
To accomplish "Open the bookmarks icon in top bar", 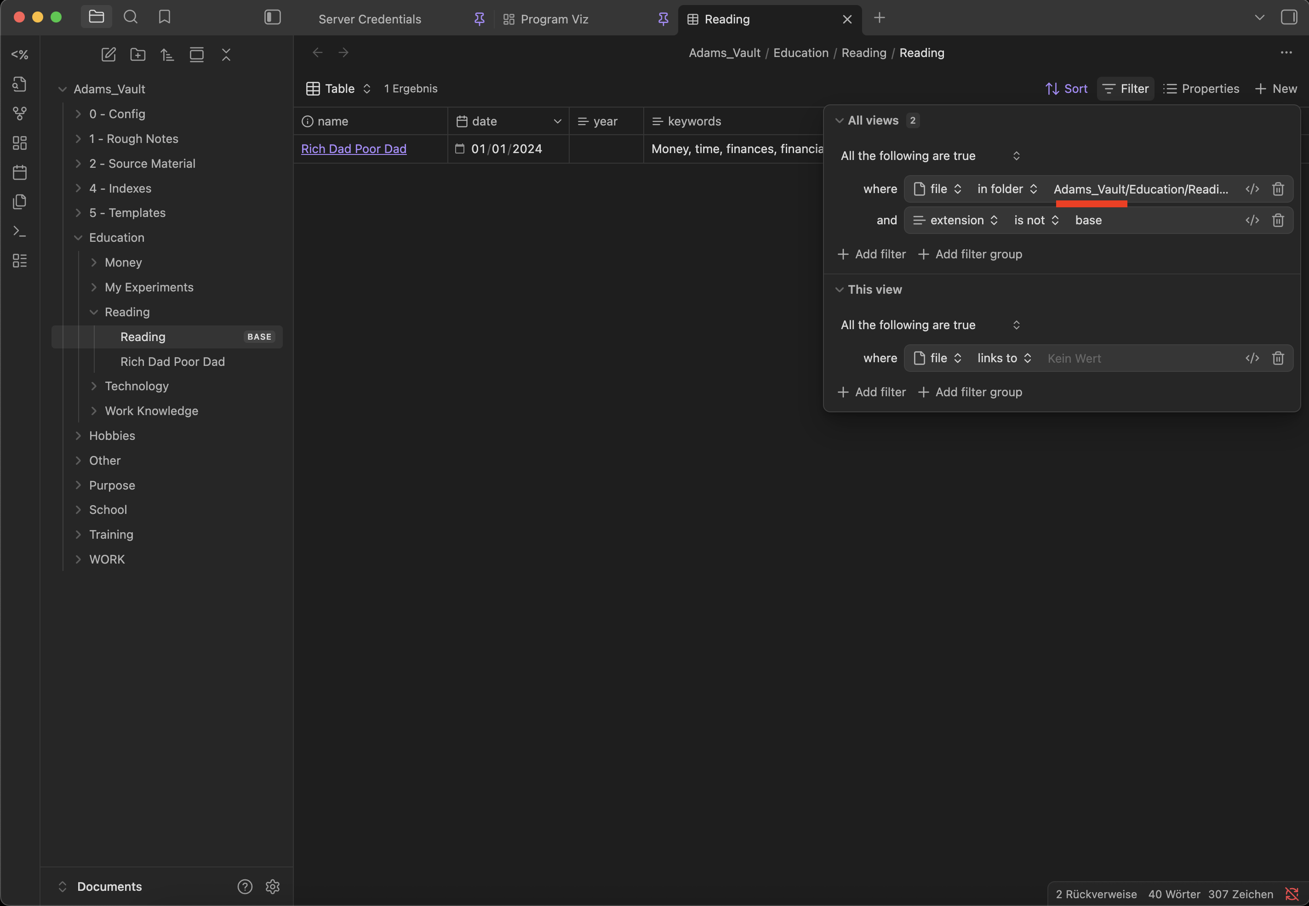I will pos(165,17).
